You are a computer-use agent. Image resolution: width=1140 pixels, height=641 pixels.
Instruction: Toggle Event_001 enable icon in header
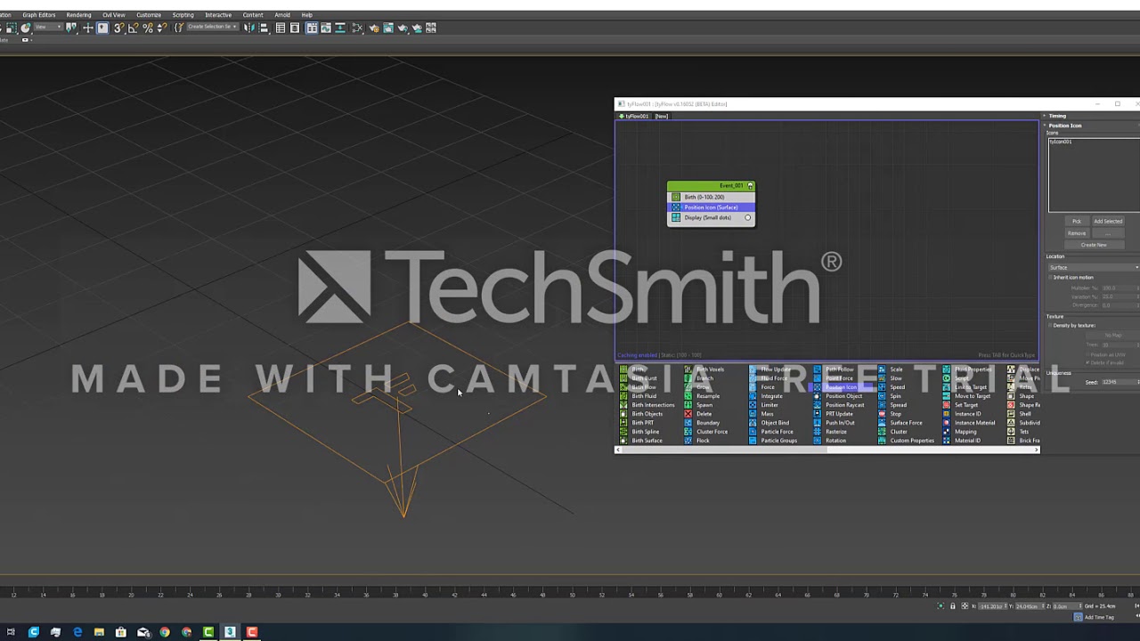(x=750, y=186)
